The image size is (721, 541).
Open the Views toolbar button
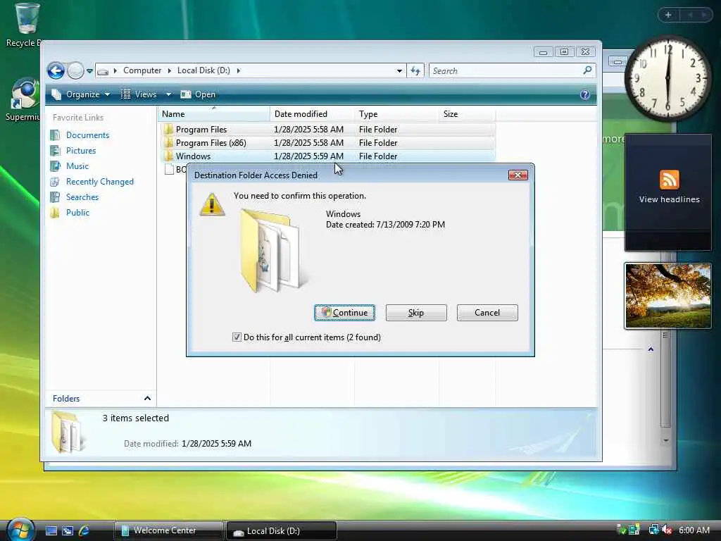coord(139,94)
